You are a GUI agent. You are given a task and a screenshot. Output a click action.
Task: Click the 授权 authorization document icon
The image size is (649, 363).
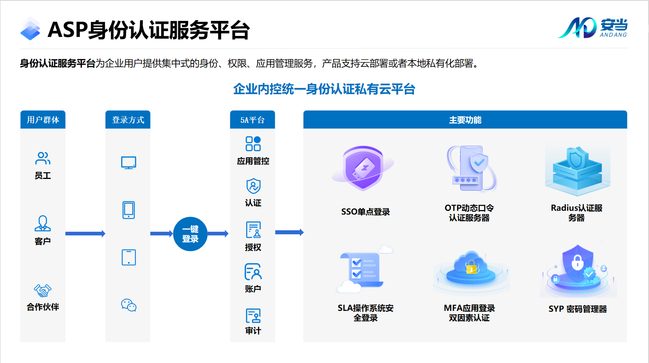(253, 230)
